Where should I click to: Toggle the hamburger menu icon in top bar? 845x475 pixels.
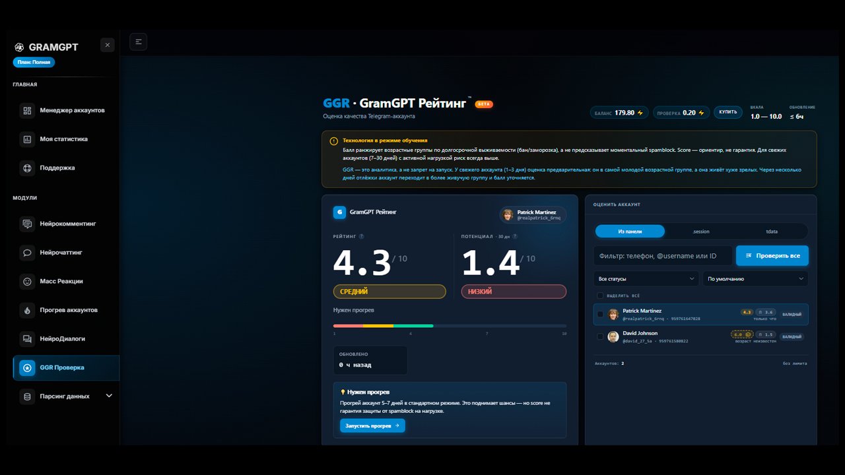139,42
